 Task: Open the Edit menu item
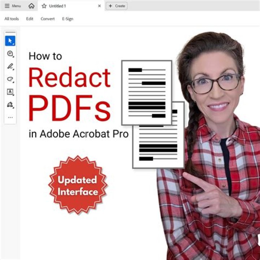[x=30, y=19]
